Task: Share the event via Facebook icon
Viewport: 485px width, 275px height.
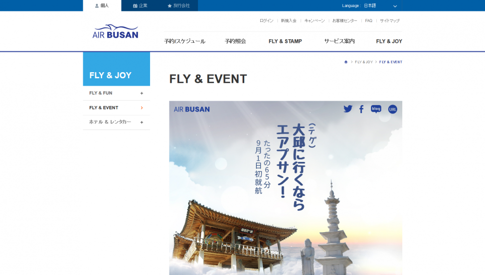Action: point(361,109)
